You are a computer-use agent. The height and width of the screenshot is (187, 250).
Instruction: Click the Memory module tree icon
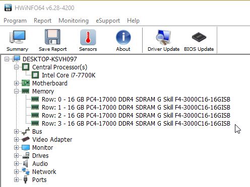coord(26,91)
